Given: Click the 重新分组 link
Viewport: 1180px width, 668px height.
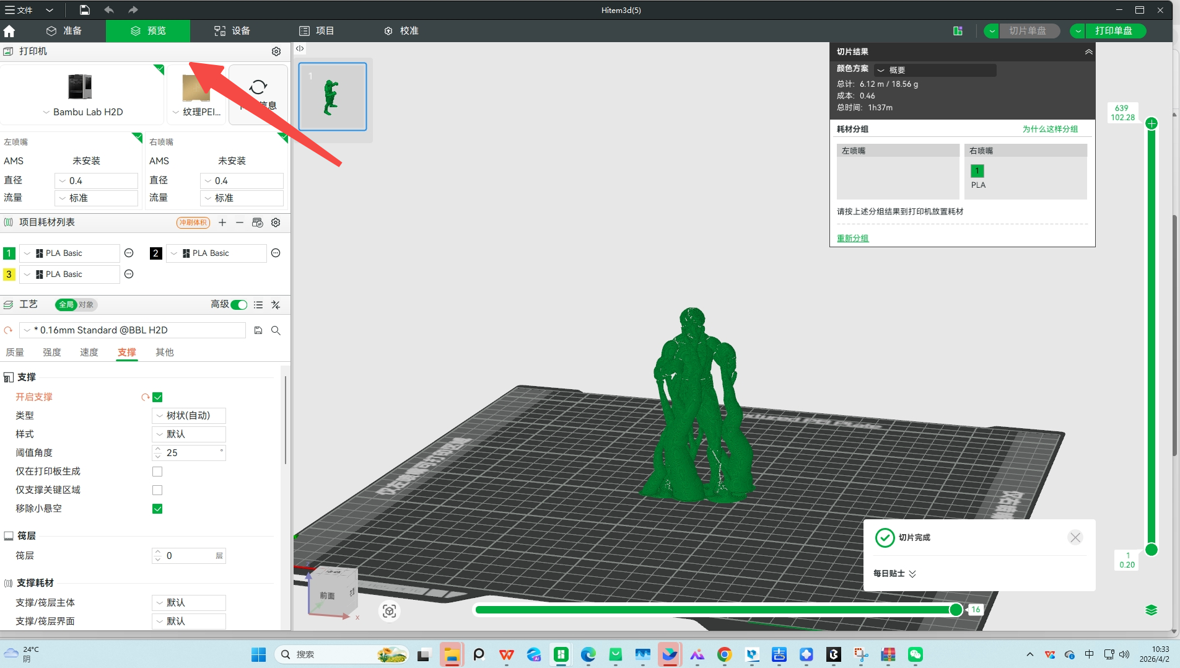Looking at the screenshot, I should [852, 238].
